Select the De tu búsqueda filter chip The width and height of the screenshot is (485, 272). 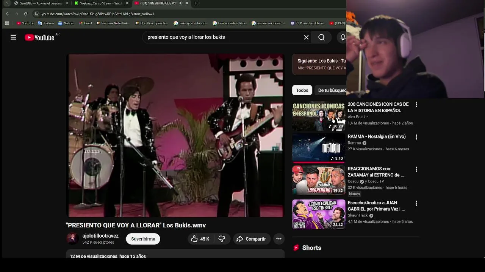(331, 90)
